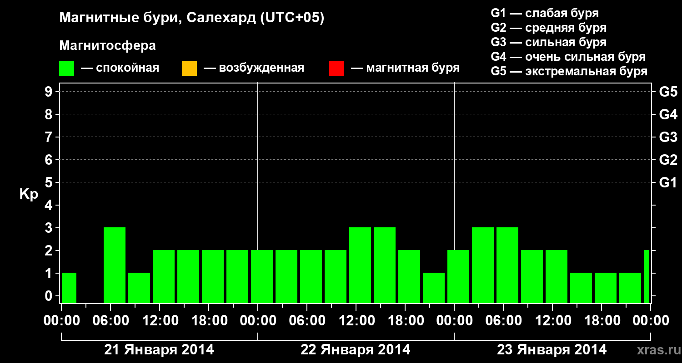Click the '22 Января 2014' date label
Screen dimensions: 682x363
click(x=356, y=349)
